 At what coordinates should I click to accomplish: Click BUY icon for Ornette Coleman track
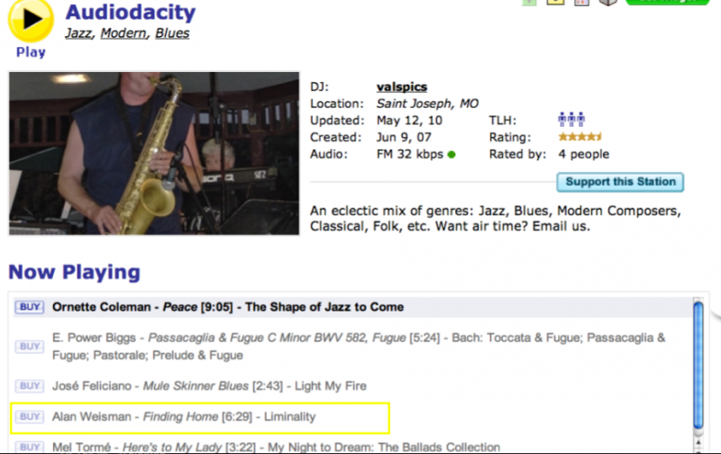[30, 307]
